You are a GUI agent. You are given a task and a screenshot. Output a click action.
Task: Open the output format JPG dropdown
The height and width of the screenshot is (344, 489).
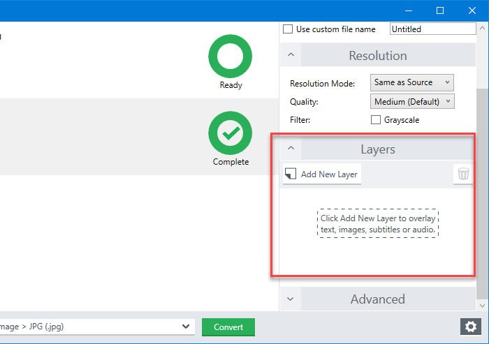tap(97, 327)
